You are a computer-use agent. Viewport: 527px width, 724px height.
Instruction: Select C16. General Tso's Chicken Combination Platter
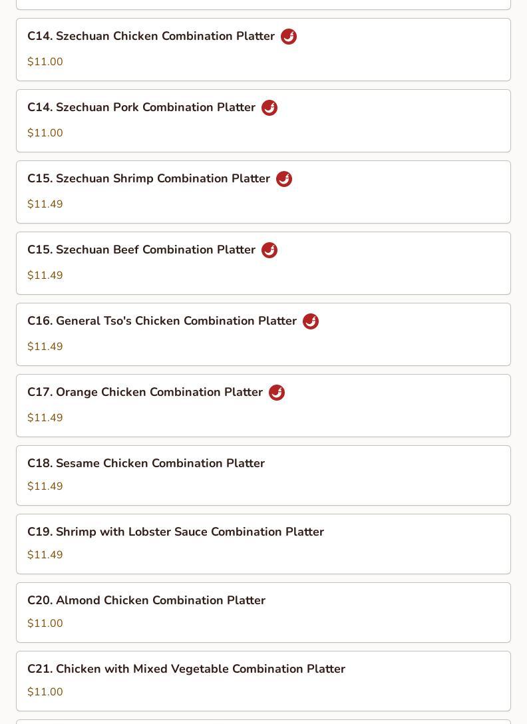[162, 321]
